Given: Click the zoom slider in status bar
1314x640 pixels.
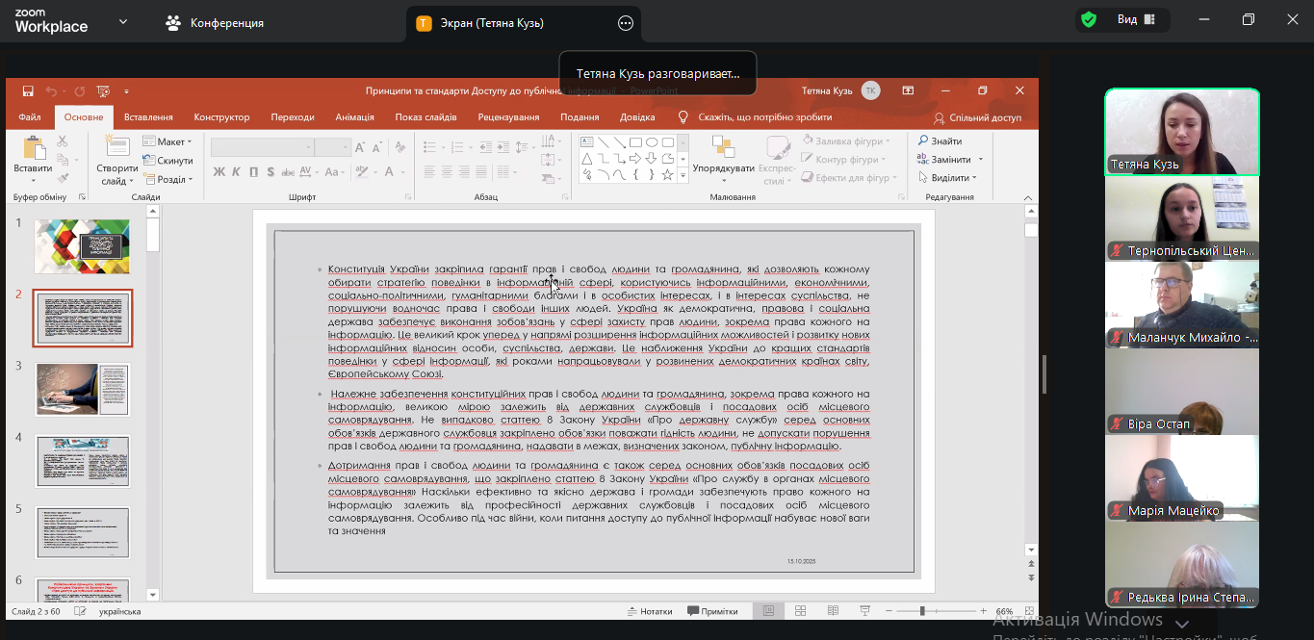Looking at the screenshot, I should (922, 611).
